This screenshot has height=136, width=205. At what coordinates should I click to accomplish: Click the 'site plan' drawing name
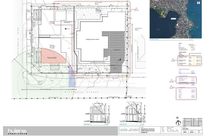pyautogui.click(x=186, y=129)
